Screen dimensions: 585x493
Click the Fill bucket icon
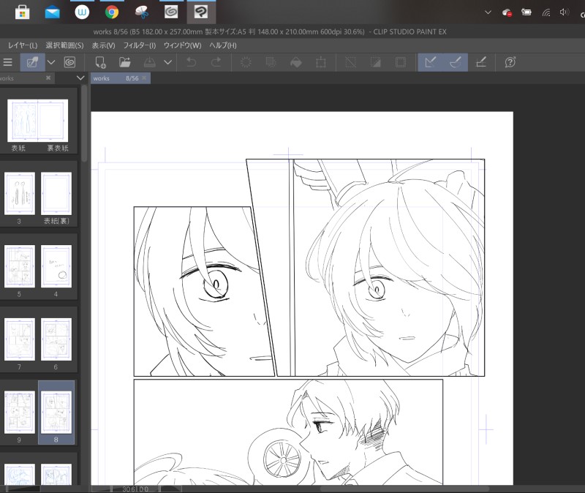(296, 62)
